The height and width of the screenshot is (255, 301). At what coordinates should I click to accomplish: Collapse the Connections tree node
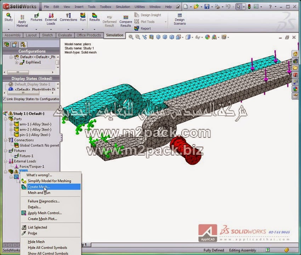point(6,140)
